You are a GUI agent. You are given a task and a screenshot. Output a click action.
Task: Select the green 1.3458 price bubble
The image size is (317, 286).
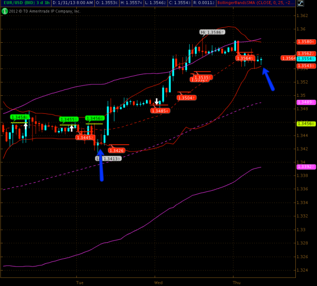[x=20, y=117]
